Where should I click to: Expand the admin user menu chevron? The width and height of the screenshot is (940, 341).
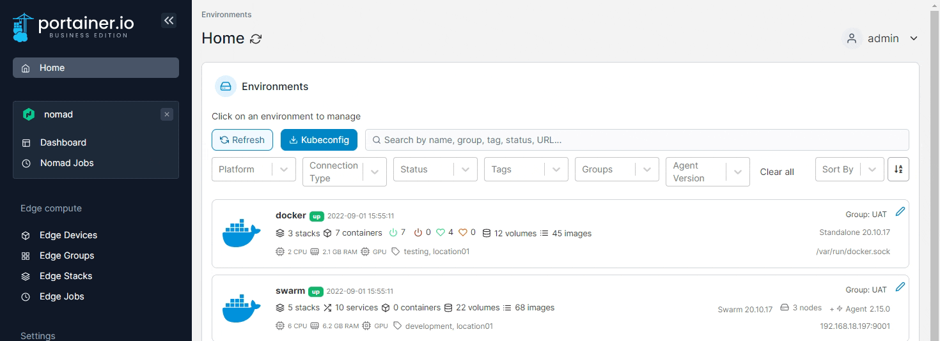(x=914, y=38)
